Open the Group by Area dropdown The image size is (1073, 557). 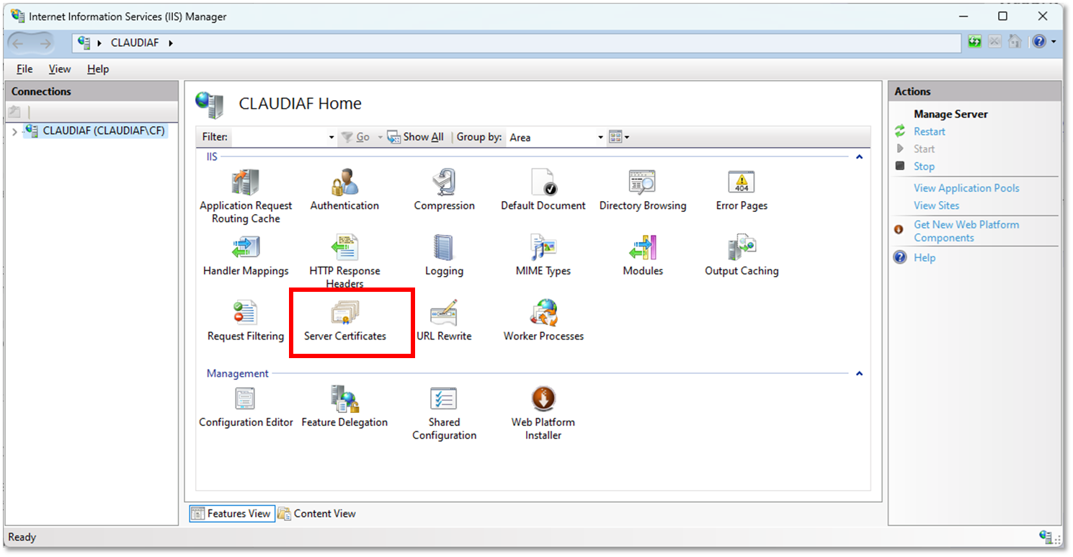click(x=600, y=138)
